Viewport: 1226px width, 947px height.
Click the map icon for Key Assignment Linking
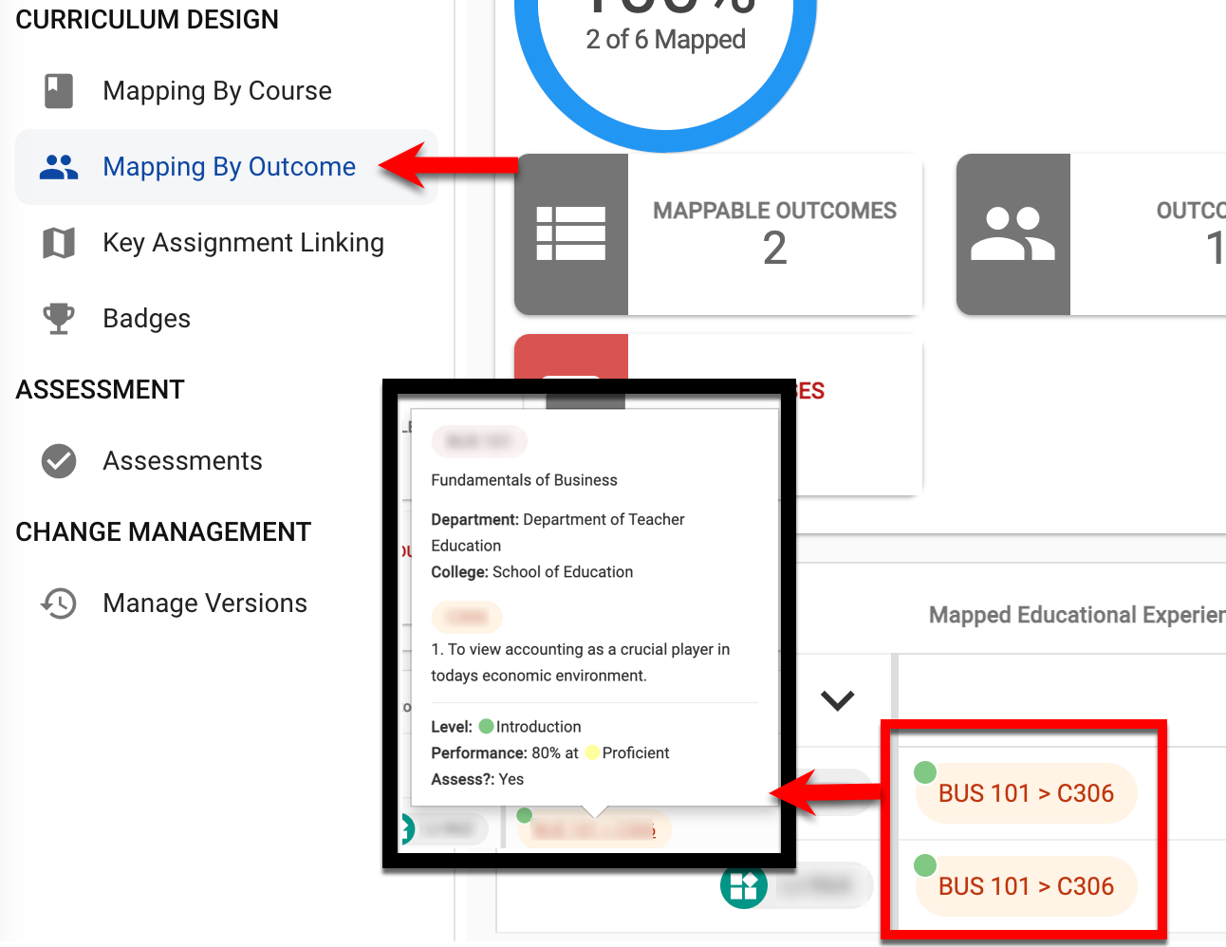tap(59, 243)
